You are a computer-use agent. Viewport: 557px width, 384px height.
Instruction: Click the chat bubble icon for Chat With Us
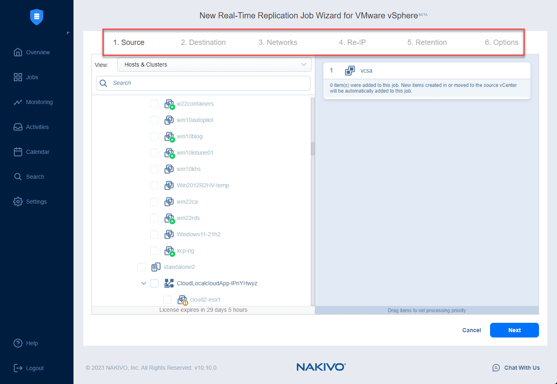[x=496, y=368]
